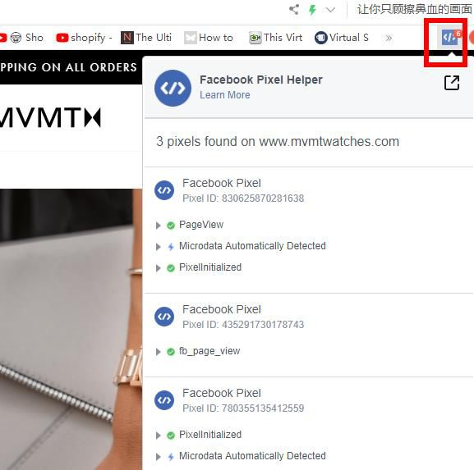
Task: Click the green lightning bolt icon
Action: pos(312,10)
